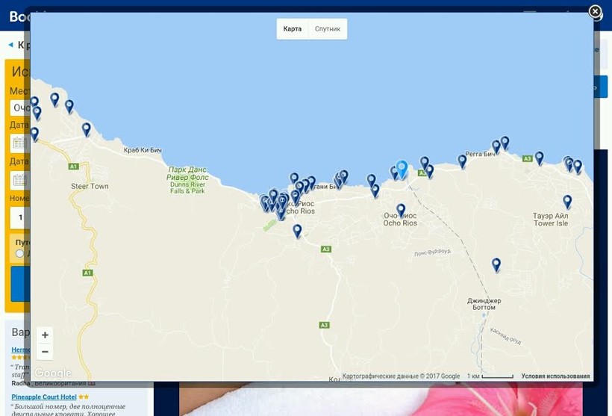This screenshot has width=612, height=416.
Task: Select the hotel pin at Регга Бич
Action: tap(462, 160)
